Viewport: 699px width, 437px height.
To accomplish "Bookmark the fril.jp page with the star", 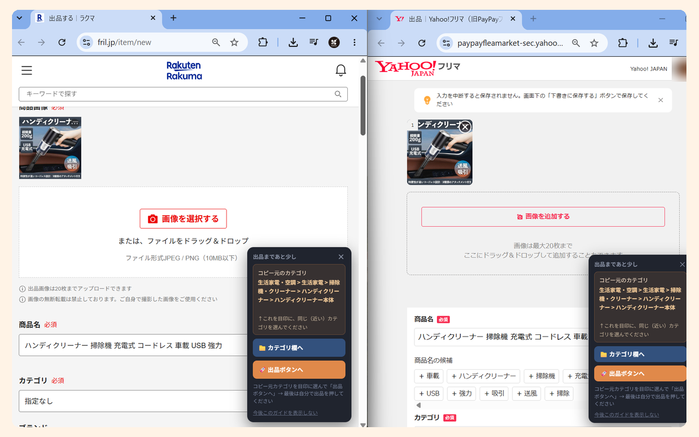I will coord(234,42).
